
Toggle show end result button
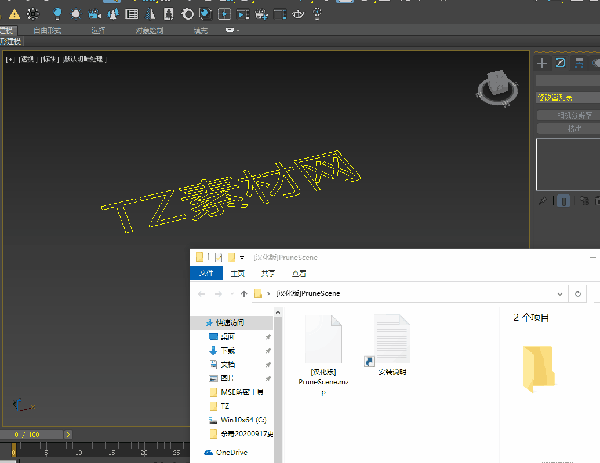pyautogui.click(x=563, y=201)
